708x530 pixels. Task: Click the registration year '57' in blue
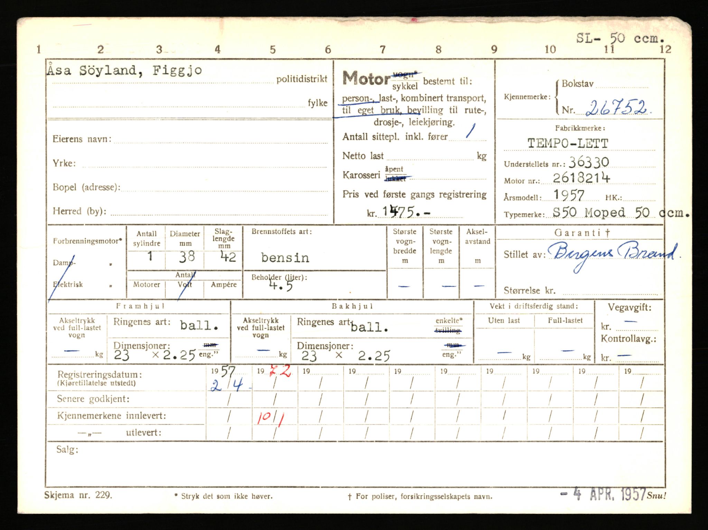click(227, 372)
